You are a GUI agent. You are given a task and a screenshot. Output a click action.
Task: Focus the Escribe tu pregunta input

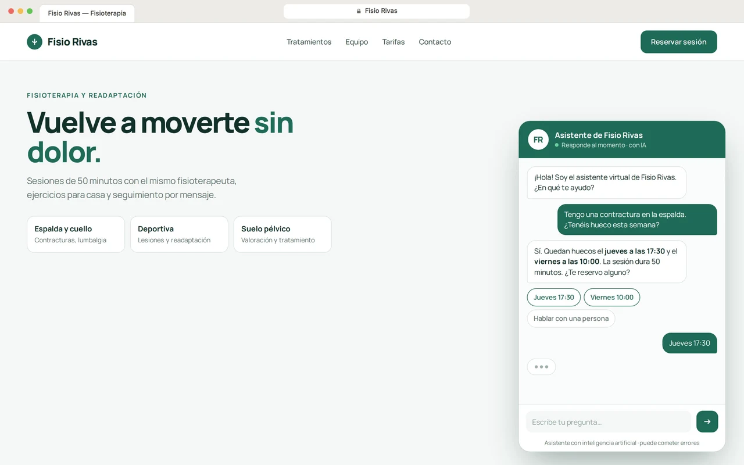(x=609, y=422)
